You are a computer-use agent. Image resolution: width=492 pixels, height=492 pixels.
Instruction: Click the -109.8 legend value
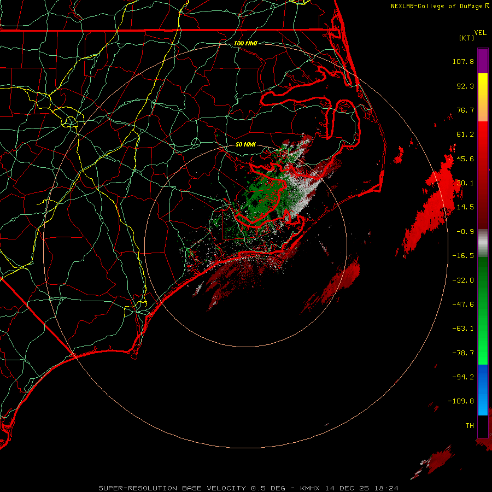461,401
